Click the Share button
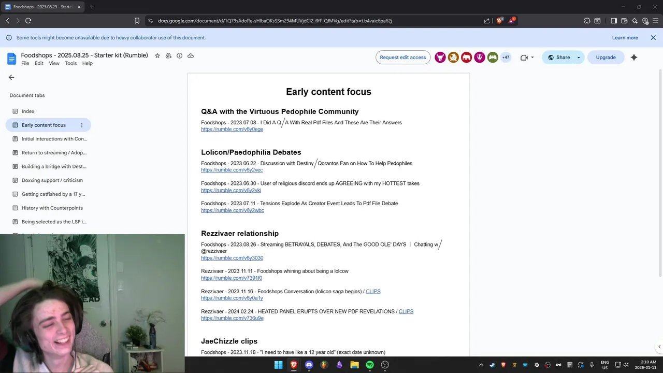663x373 pixels. (x=558, y=58)
